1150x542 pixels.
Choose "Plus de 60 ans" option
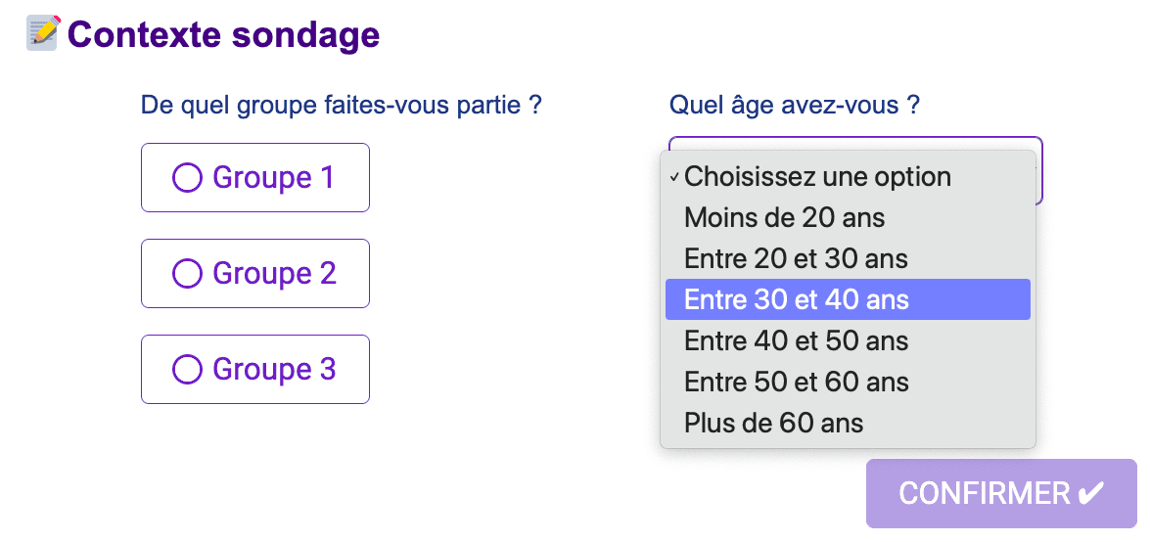[773, 424]
